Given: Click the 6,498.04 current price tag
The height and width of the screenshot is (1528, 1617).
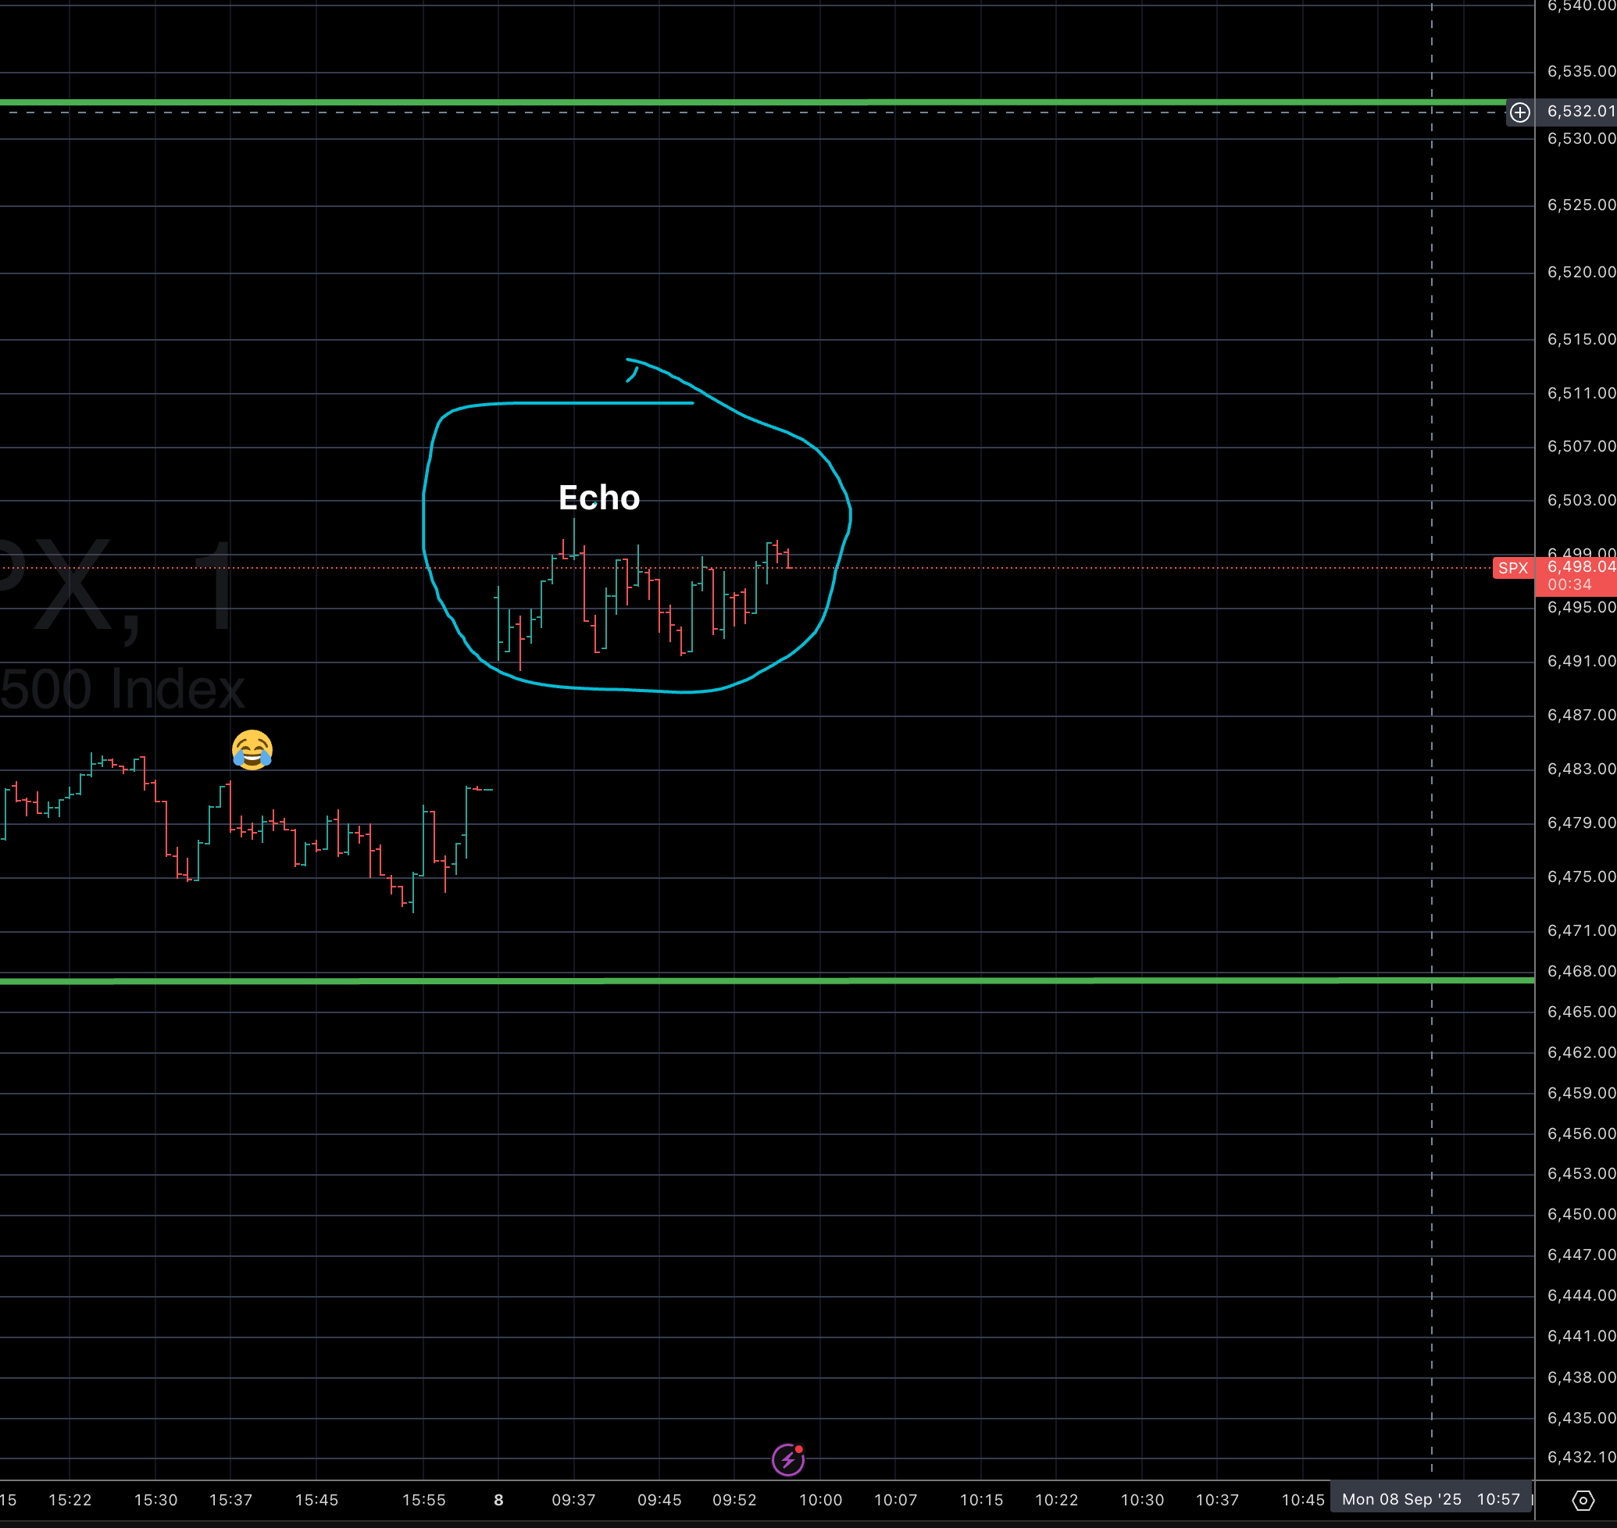Looking at the screenshot, I should (1580, 566).
